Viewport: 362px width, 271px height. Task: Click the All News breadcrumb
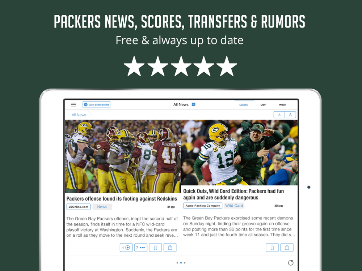coord(79,115)
